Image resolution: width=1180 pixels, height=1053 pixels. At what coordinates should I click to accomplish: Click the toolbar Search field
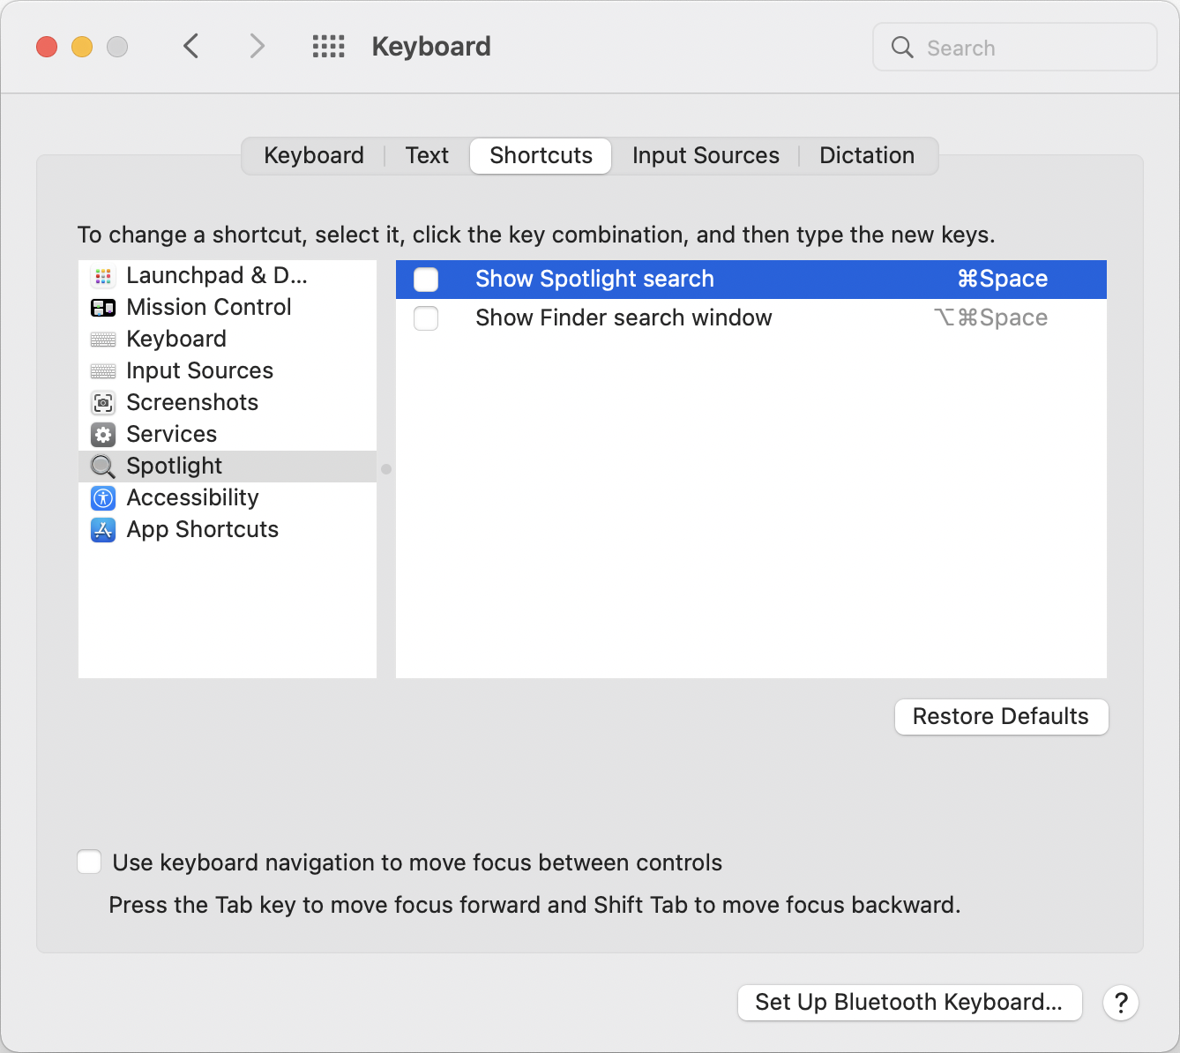pyautogui.click(x=1014, y=47)
